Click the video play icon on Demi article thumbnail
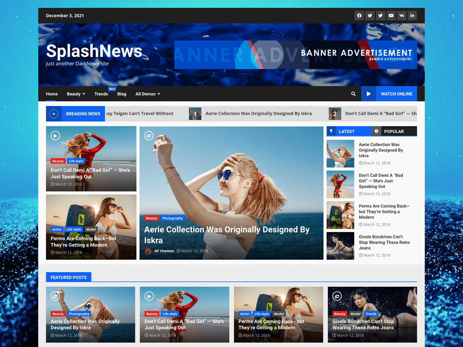 click(55, 136)
